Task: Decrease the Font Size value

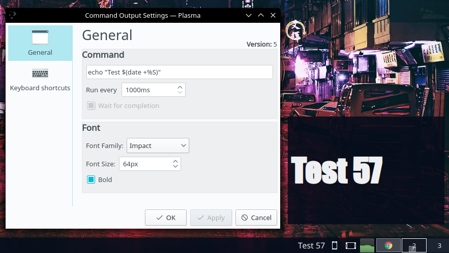Action: pos(175,166)
